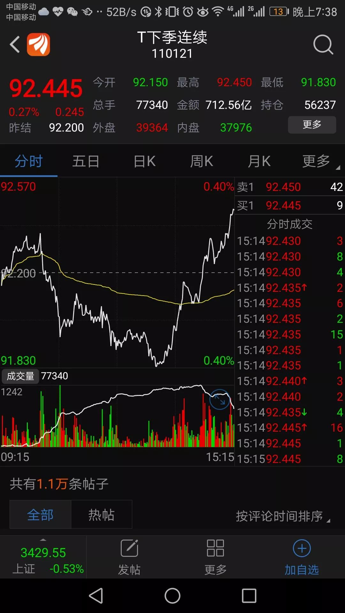Screen dimensions: 345x613
Task: Tap the 加自选 label
Action: (x=302, y=570)
